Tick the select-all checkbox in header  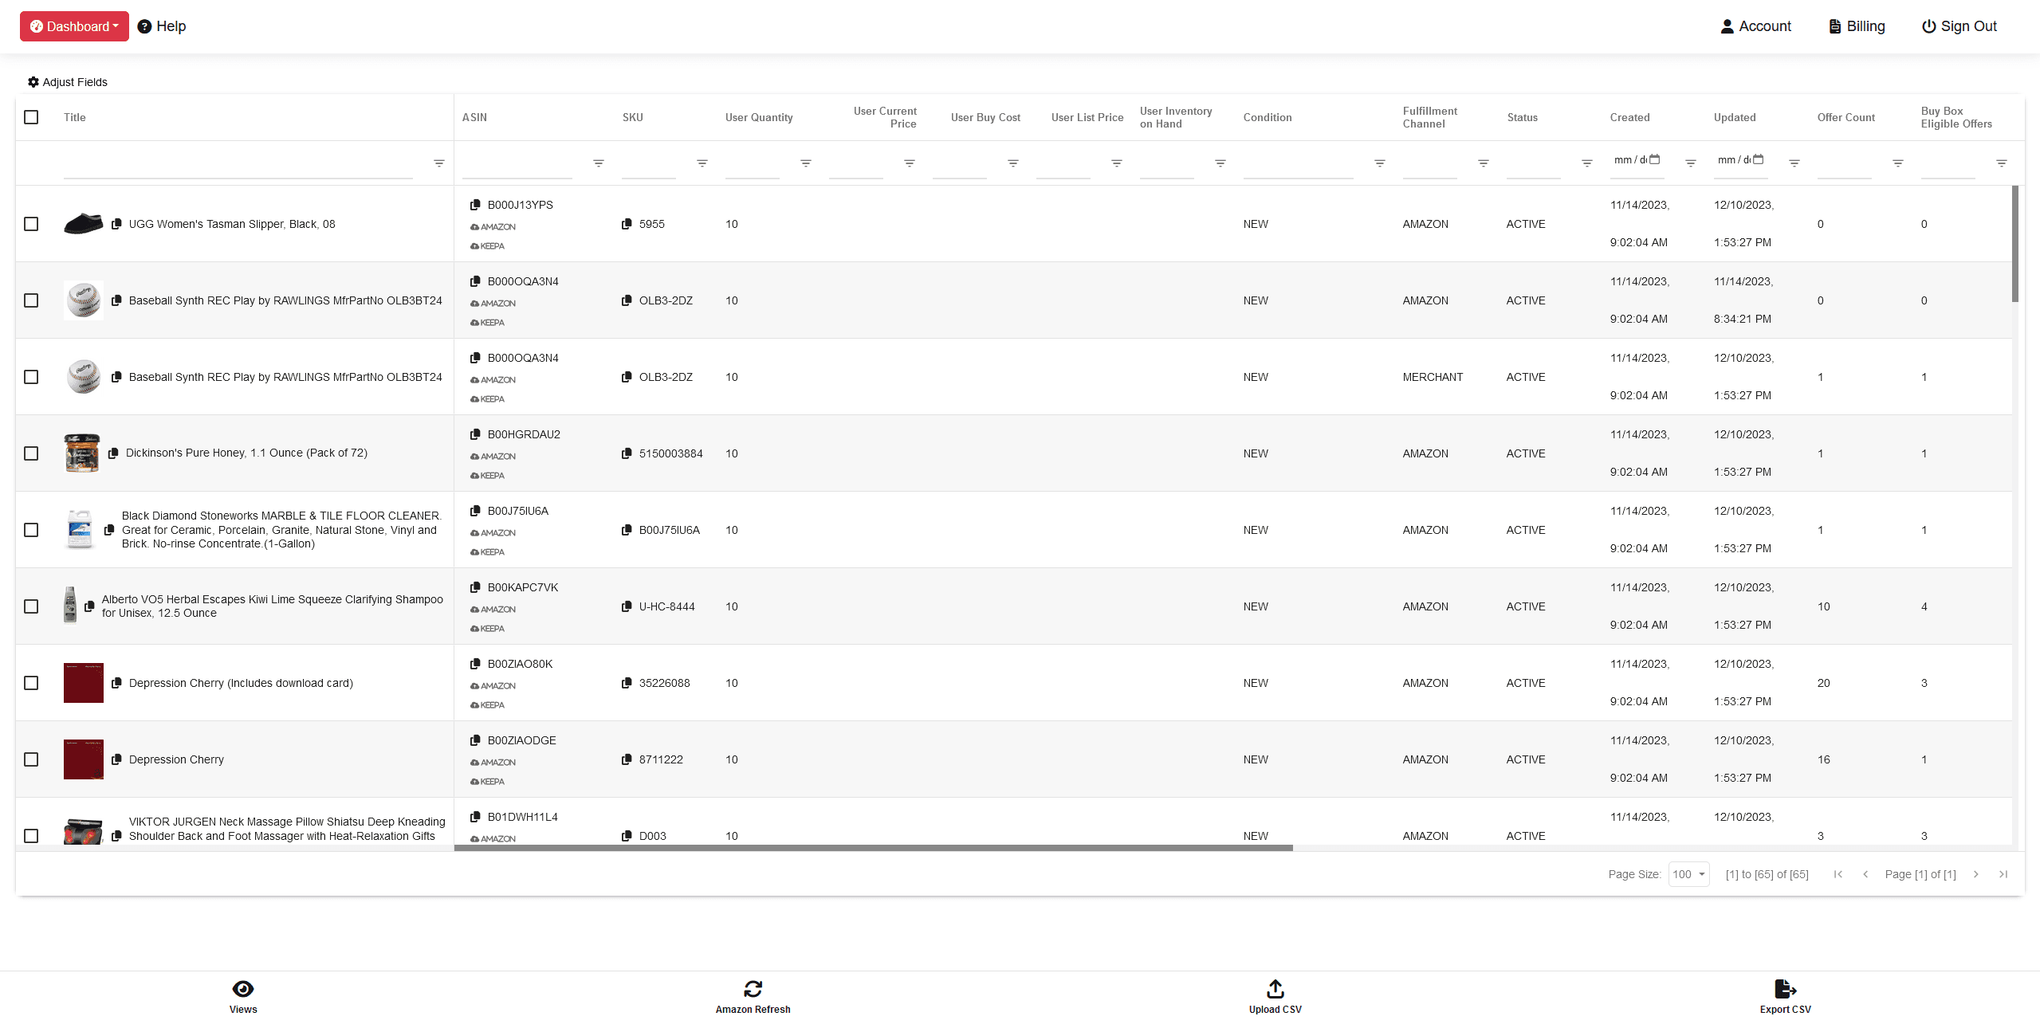(x=31, y=117)
